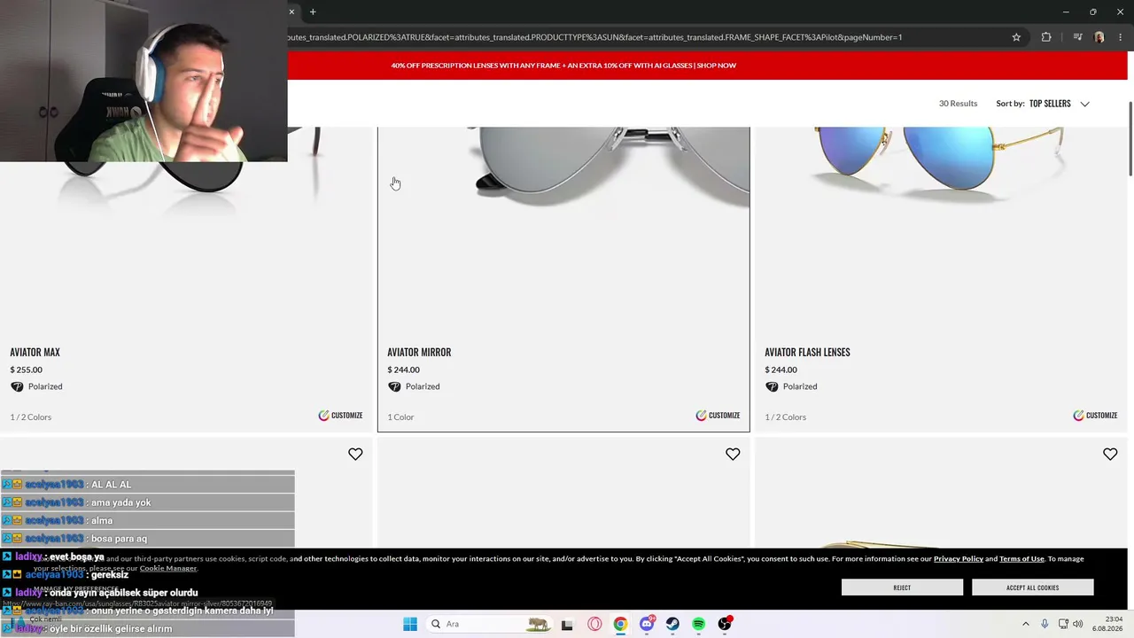Open Steam from the taskbar
This screenshot has width=1134, height=638.
672,624
